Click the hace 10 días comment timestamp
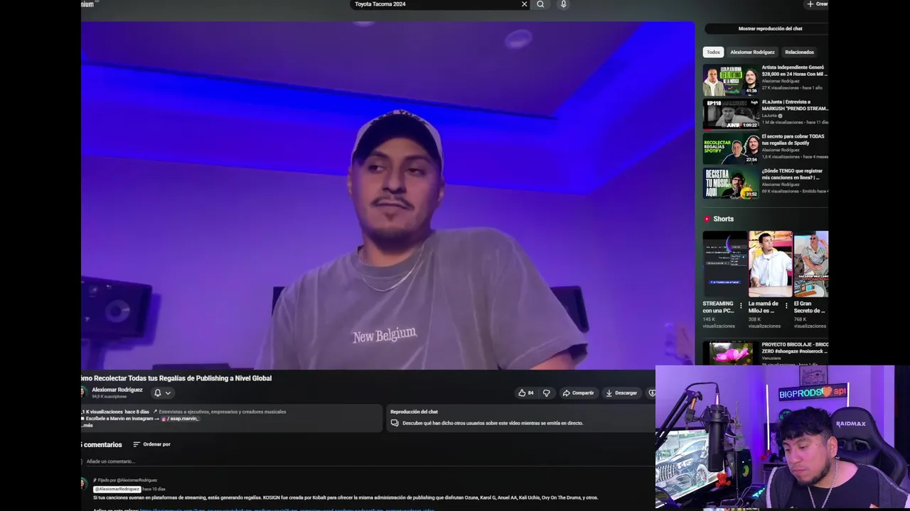This screenshot has width=910, height=511. point(154,489)
